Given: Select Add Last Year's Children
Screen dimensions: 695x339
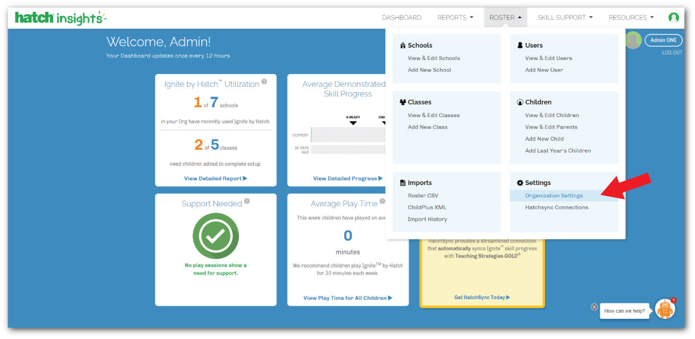Looking at the screenshot, I should pyautogui.click(x=558, y=150).
